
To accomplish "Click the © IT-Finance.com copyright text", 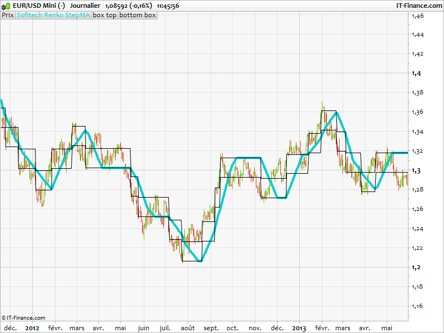I will (x=23, y=317).
